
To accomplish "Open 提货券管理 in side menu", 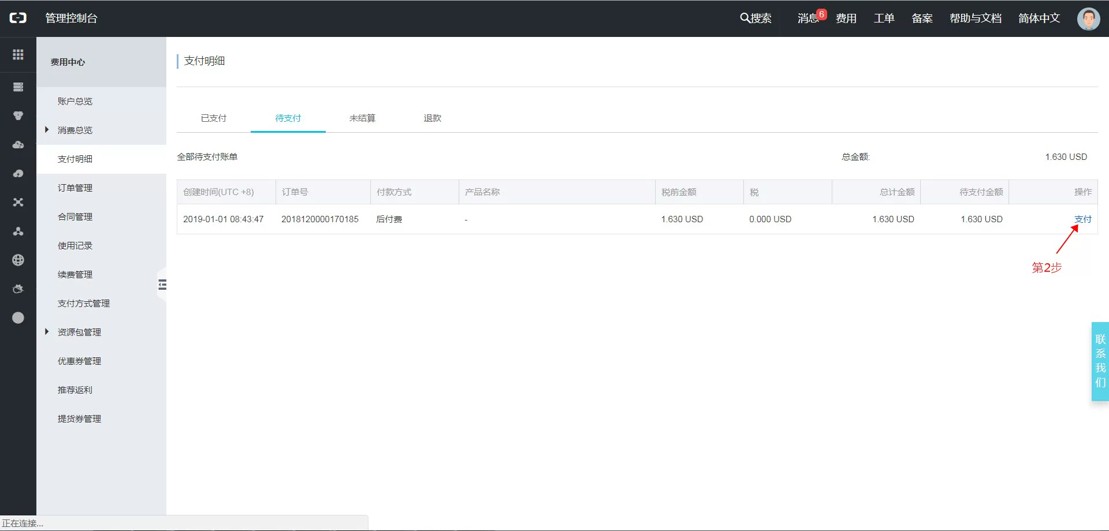I will (x=80, y=418).
